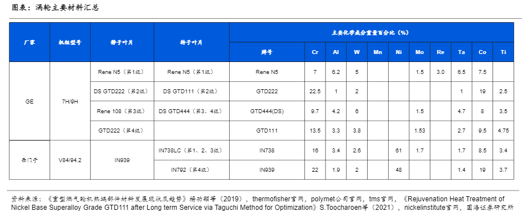Click the DS GTD222 (第2级) cell
This screenshot has height=211, width=529.
point(122,91)
